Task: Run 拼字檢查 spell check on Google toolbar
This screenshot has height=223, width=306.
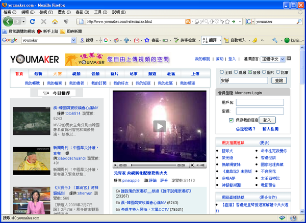Action: pos(185,40)
